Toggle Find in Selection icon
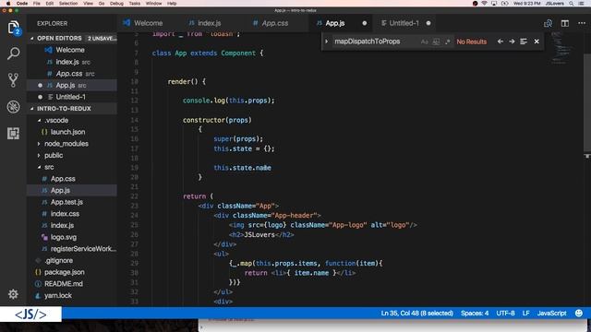This screenshot has height=332, width=591. point(524,41)
